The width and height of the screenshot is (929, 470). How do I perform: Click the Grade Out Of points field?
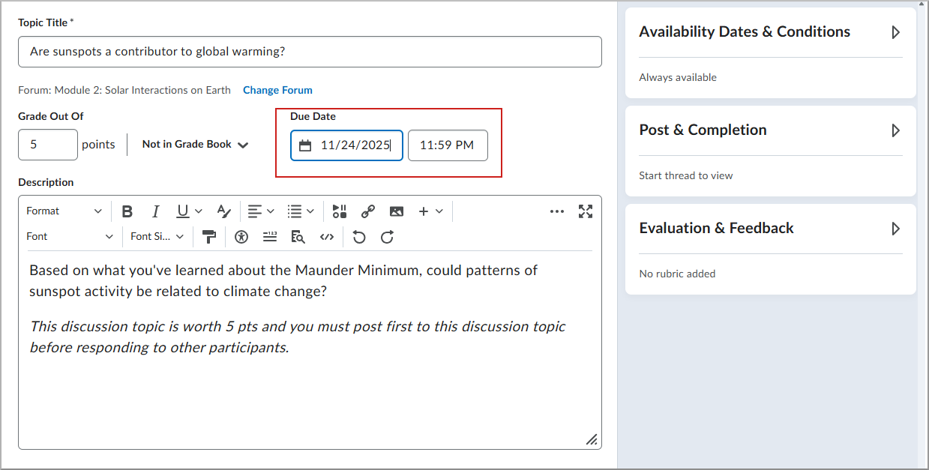(x=47, y=143)
